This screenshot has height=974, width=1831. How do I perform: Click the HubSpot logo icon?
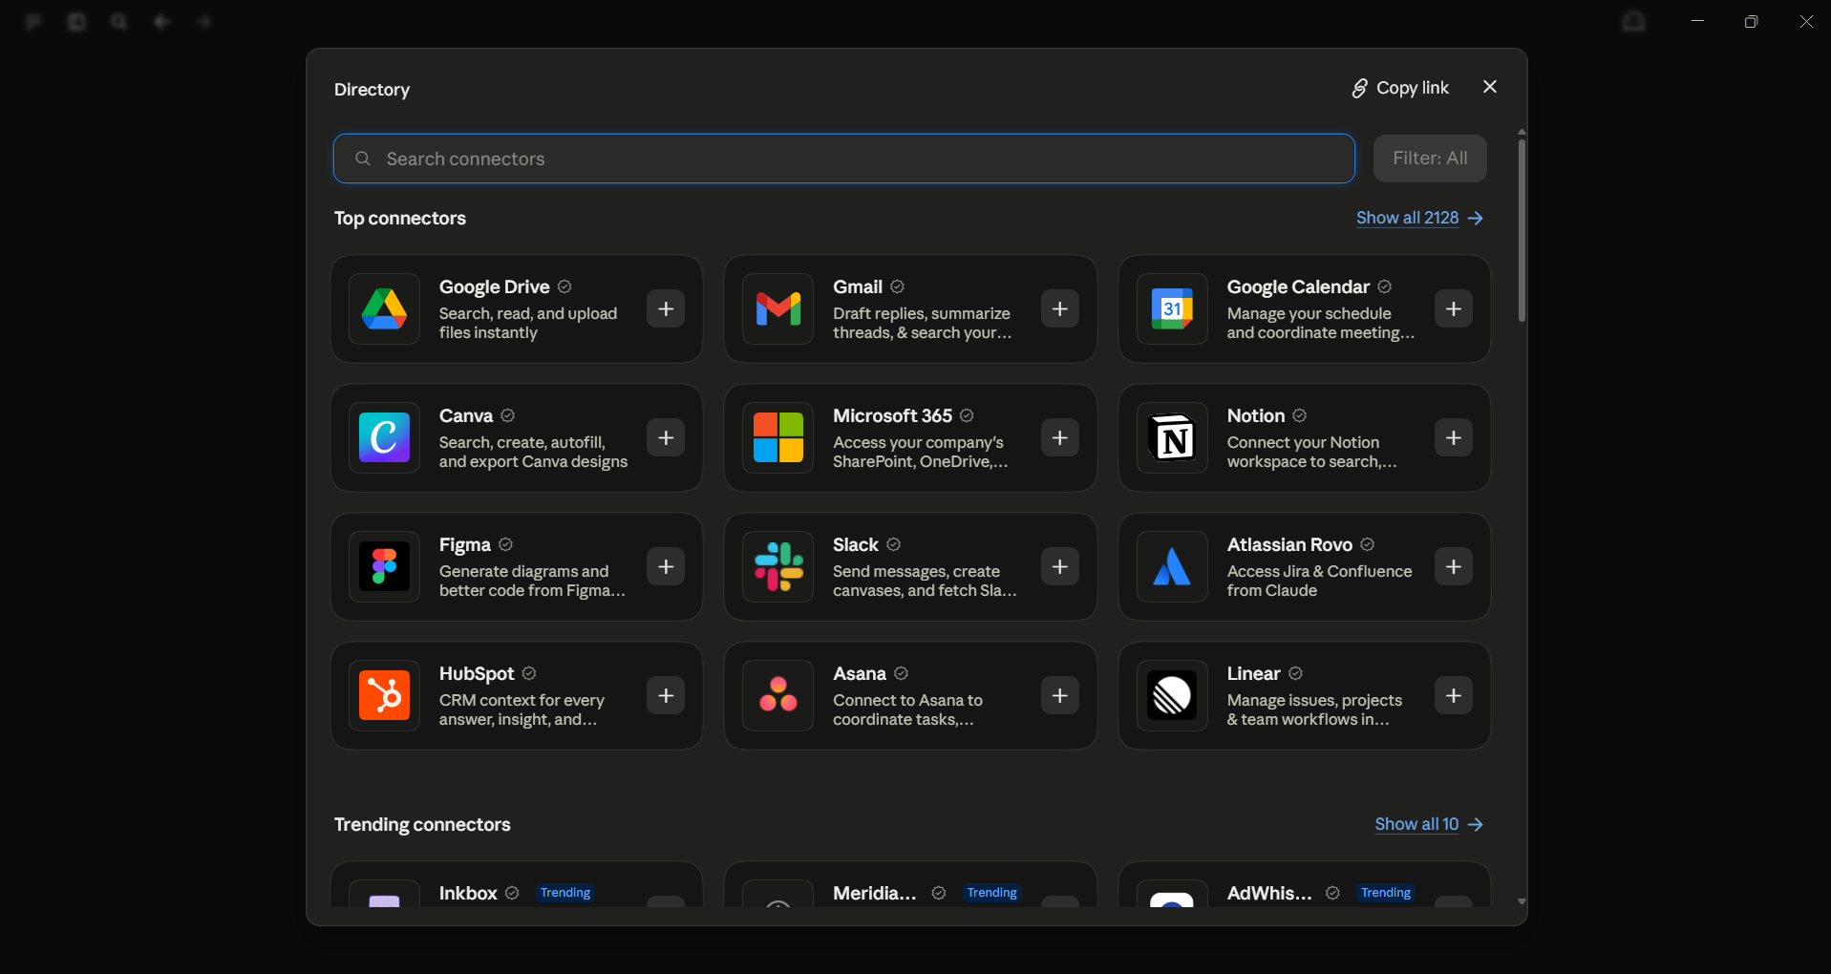pos(384,695)
